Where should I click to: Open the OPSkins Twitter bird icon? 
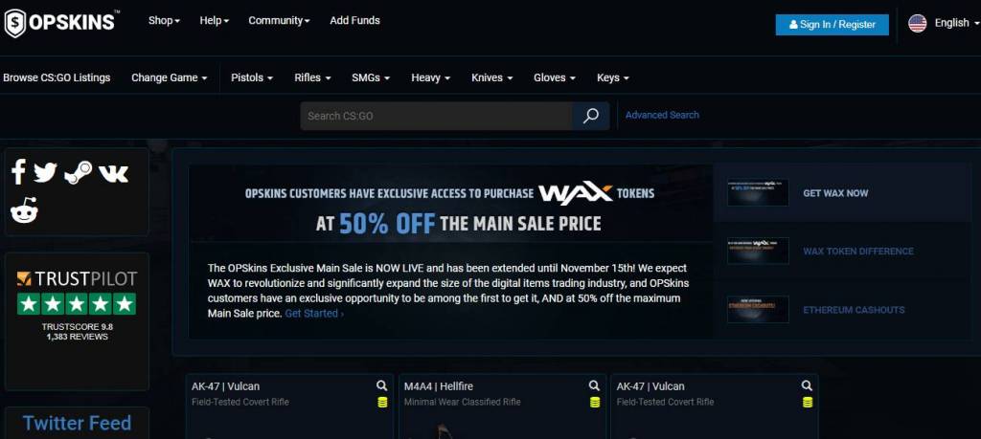tap(45, 172)
